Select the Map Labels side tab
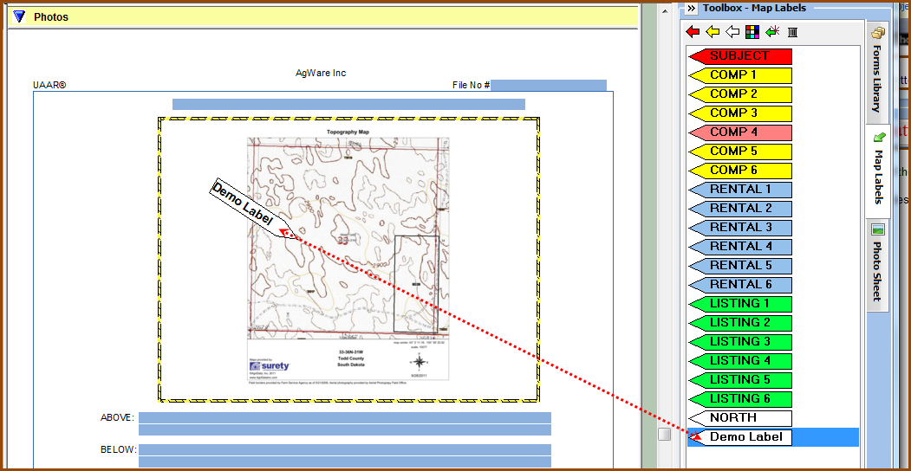 [x=877, y=170]
